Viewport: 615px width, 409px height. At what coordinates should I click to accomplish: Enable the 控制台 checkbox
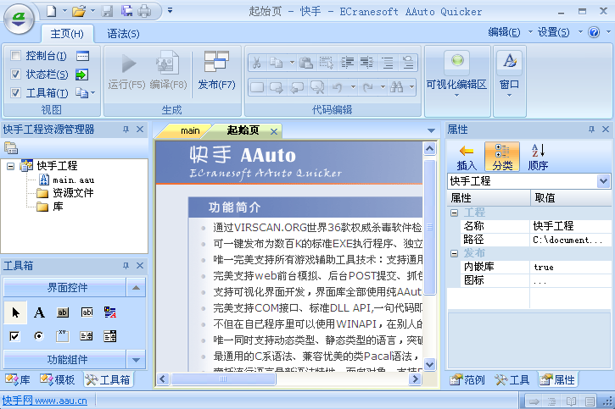coord(16,56)
